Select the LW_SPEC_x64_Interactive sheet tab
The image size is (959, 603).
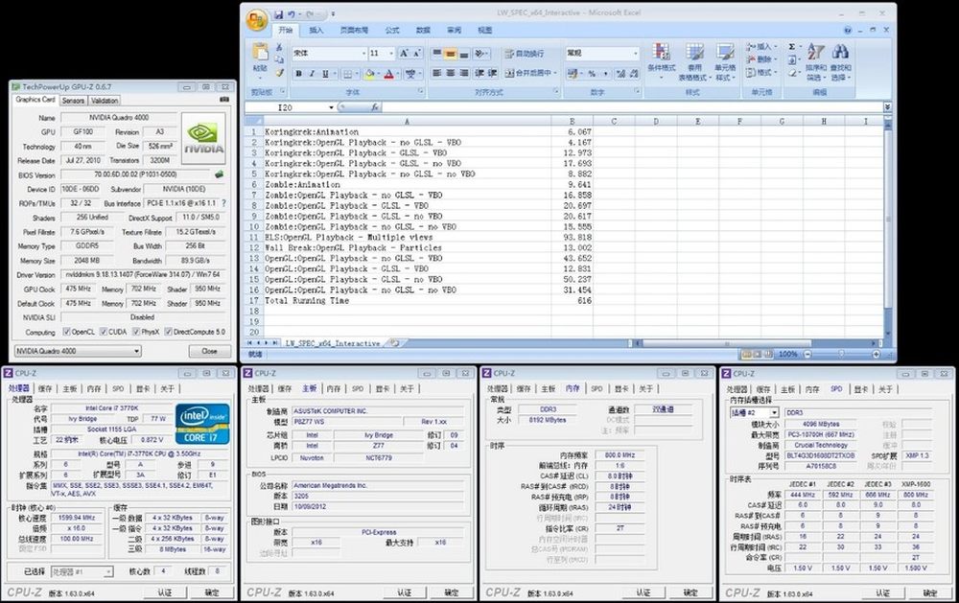click(333, 344)
